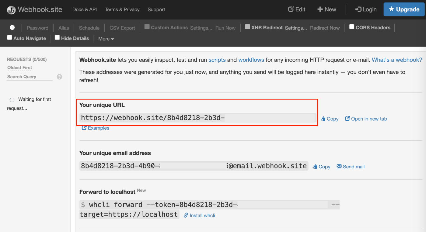Click the Upgrade button
The width and height of the screenshot is (426, 232).
(x=404, y=9)
